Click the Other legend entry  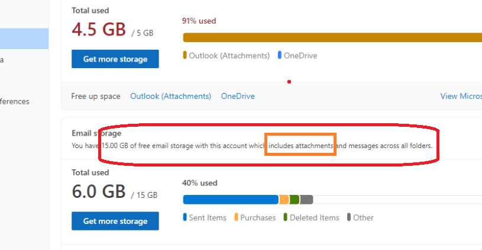click(360, 217)
